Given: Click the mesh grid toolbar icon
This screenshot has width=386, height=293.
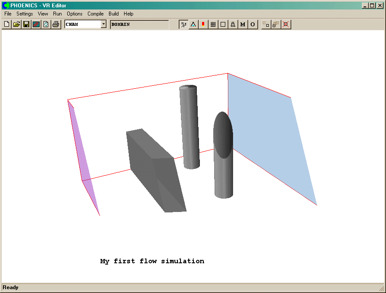Looking at the screenshot, I should tap(213, 25).
